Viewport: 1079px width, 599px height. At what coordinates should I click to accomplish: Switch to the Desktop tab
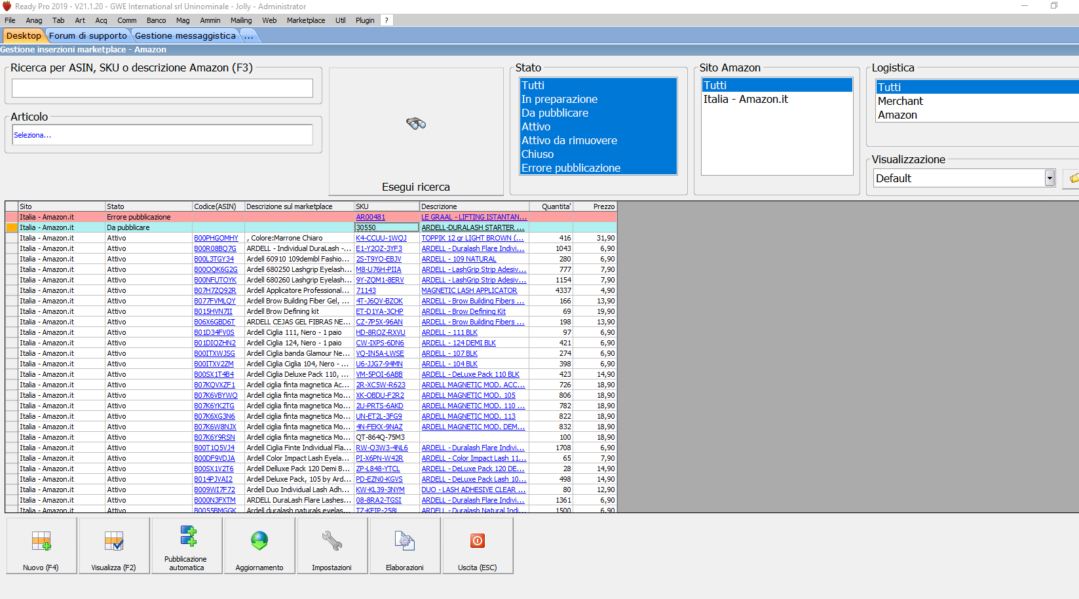24,36
